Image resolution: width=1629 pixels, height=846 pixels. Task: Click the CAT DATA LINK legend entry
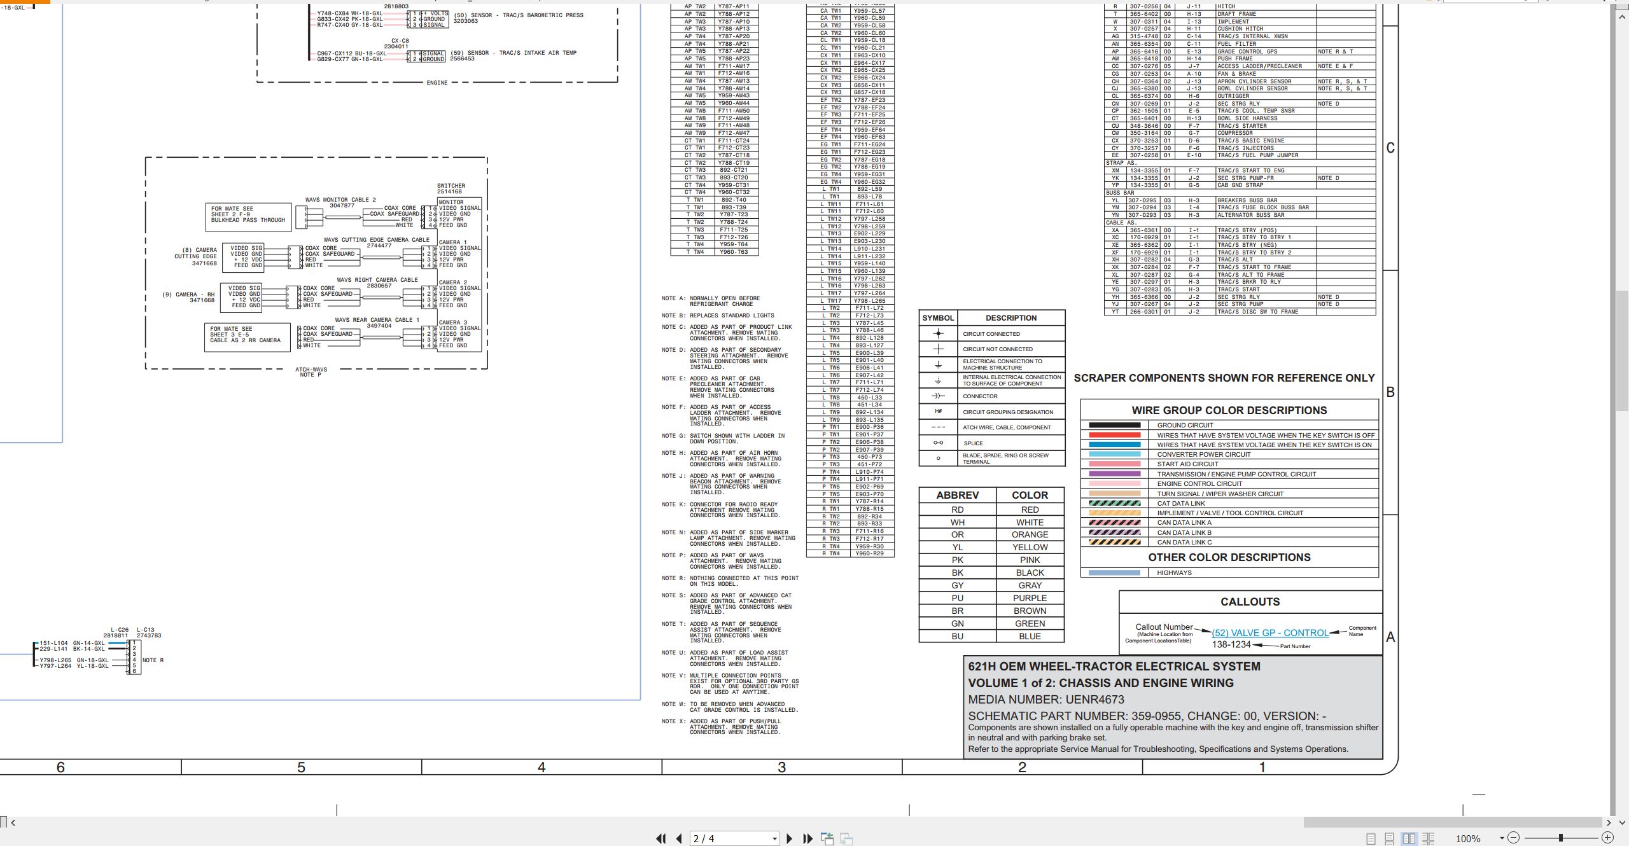[1181, 503]
